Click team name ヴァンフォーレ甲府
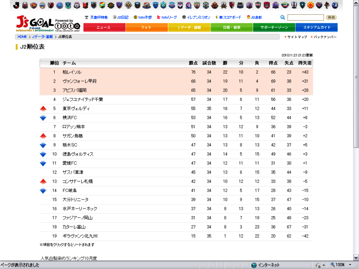 [x=79, y=81]
